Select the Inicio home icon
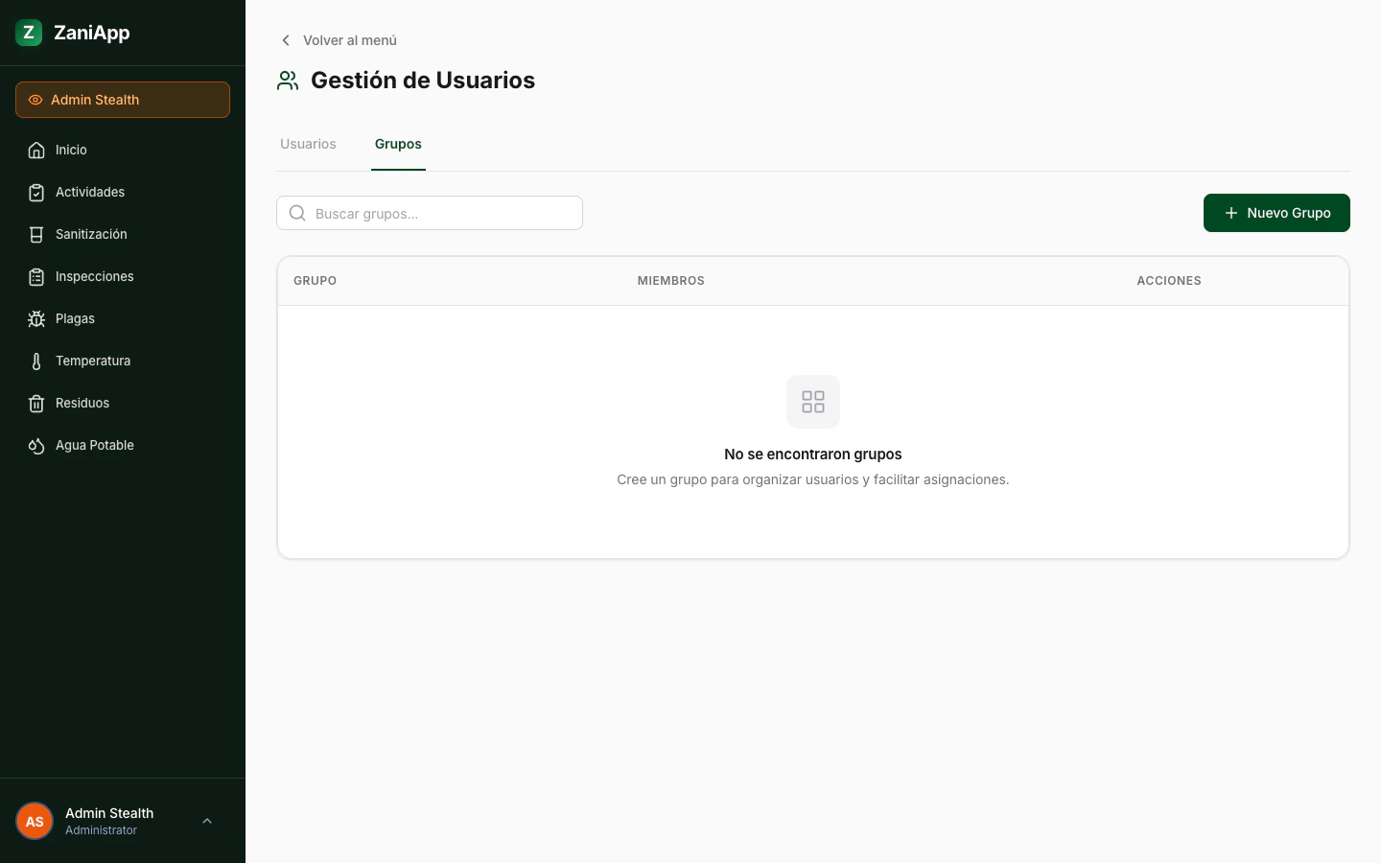Screen dimensions: 1381x863 36,150
